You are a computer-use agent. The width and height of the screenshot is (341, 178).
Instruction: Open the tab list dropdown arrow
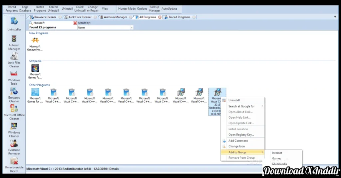point(335,17)
